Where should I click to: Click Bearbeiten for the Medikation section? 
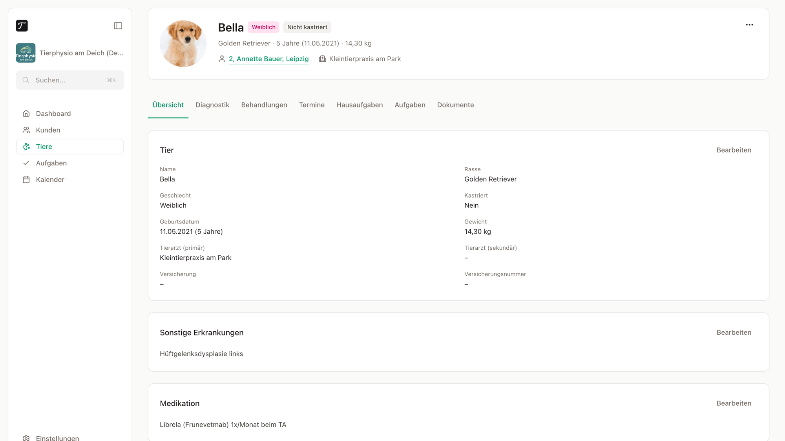[x=734, y=403]
